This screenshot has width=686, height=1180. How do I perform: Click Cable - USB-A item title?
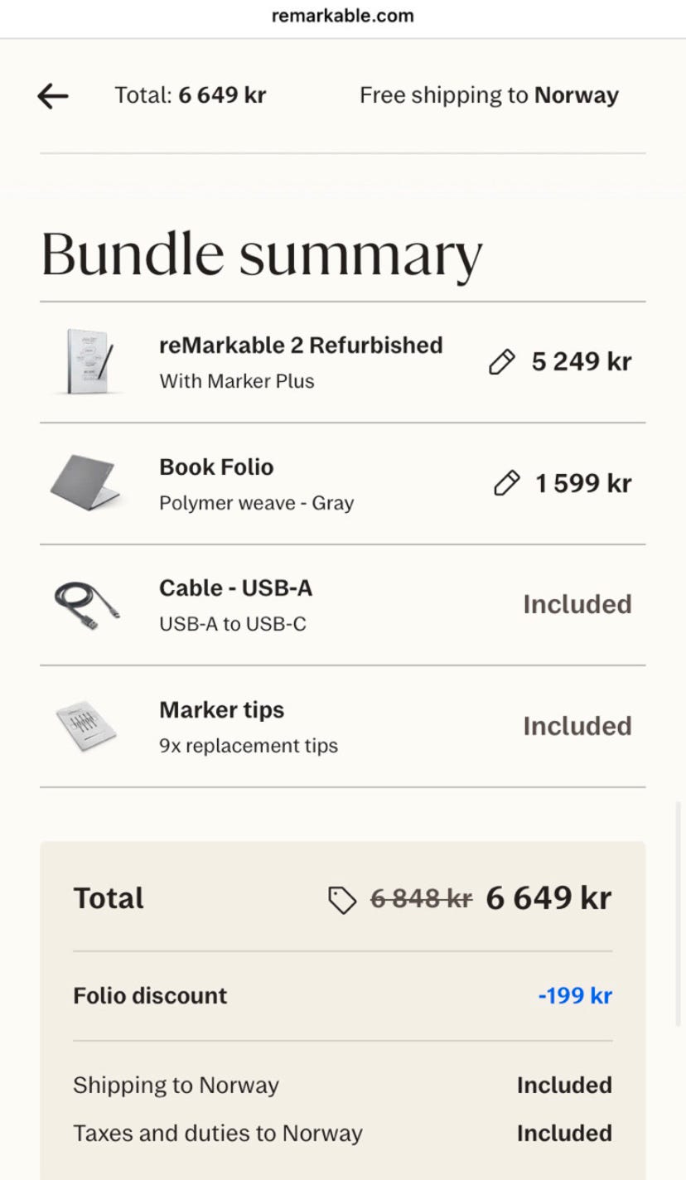pyautogui.click(x=235, y=588)
